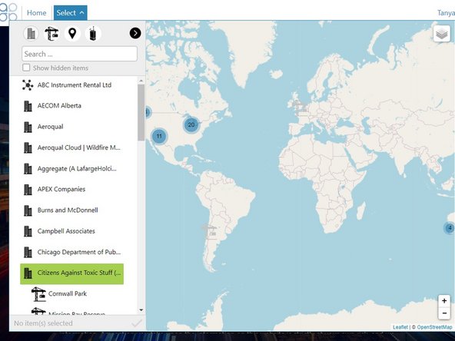Click into the Search field

(79, 54)
